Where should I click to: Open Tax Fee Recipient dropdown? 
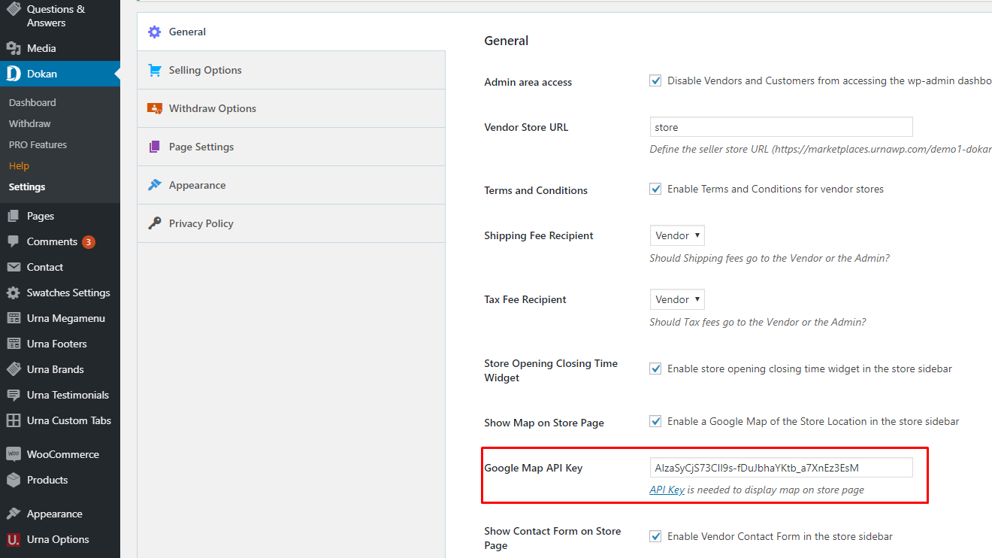point(677,299)
